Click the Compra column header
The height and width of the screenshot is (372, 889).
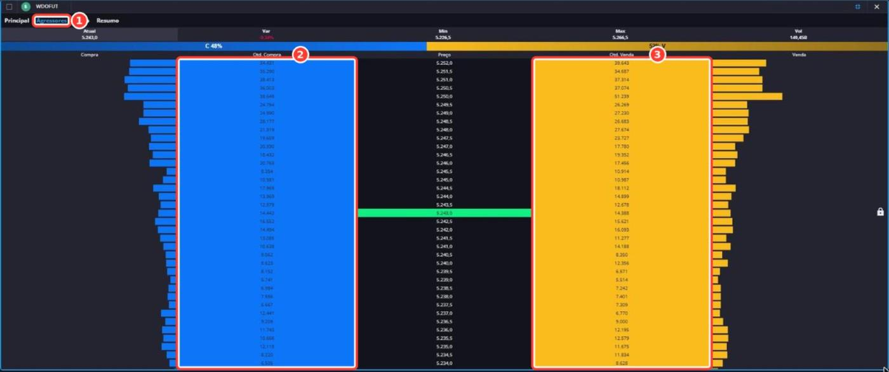(x=90, y=55)
